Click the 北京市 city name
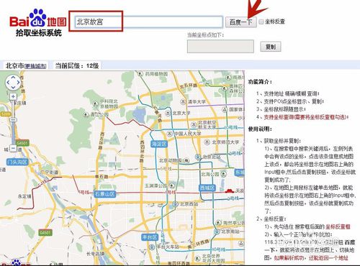The height and width of the screenshot is (266, 360). pyautogui.click(x=15, y=65)
